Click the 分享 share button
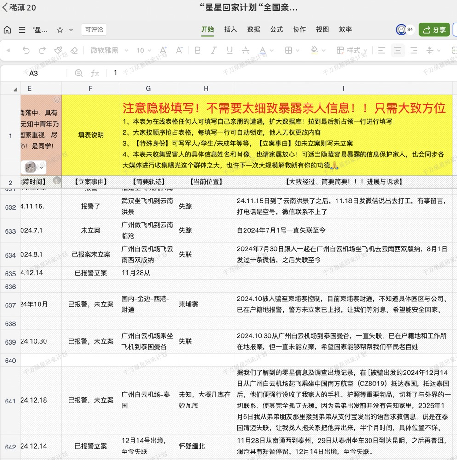 (x=434, y=29)
